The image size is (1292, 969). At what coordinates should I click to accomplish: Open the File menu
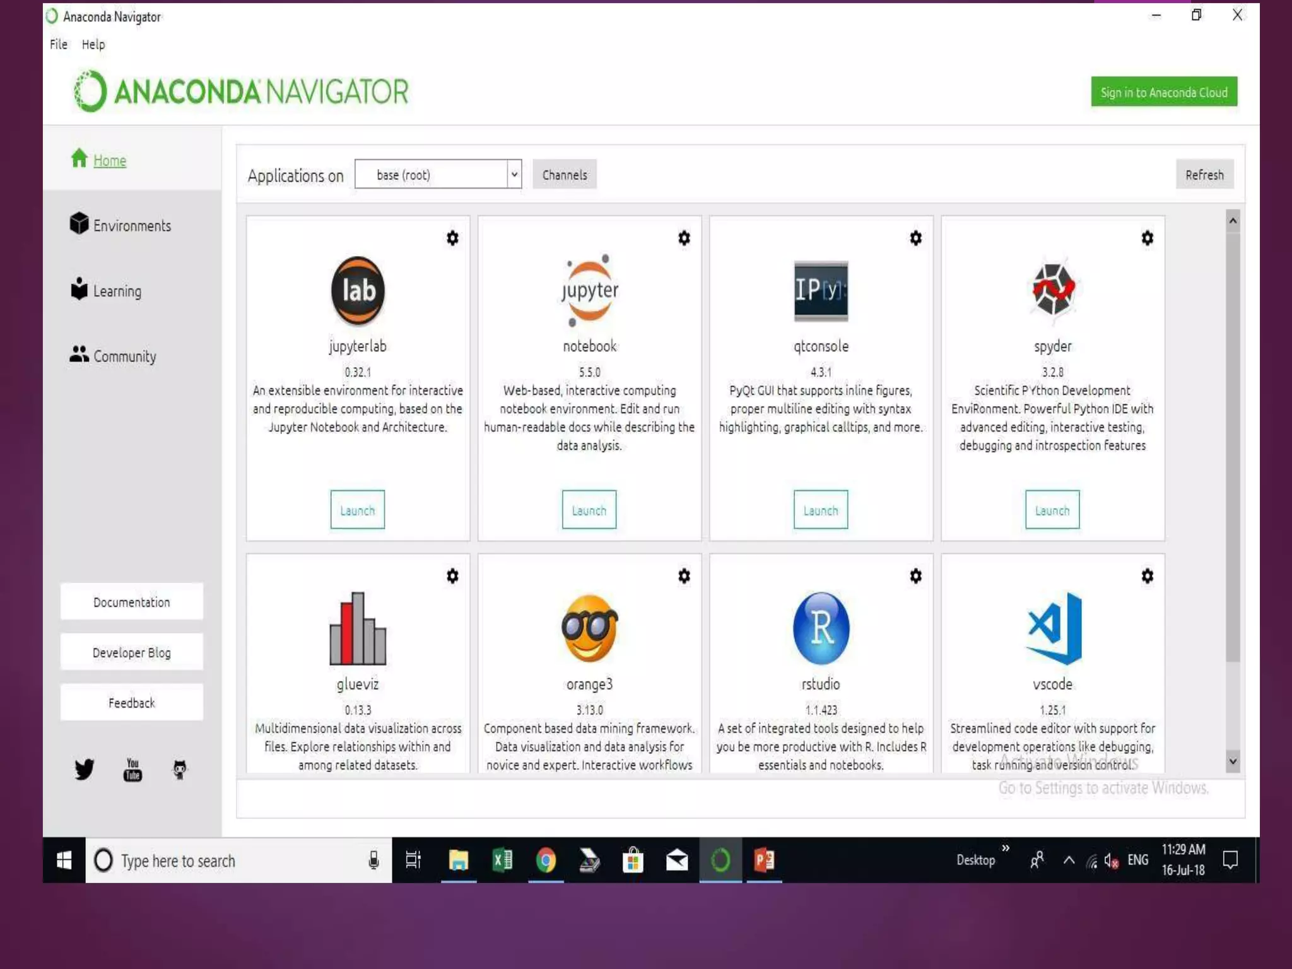click(x=59, y=44)
